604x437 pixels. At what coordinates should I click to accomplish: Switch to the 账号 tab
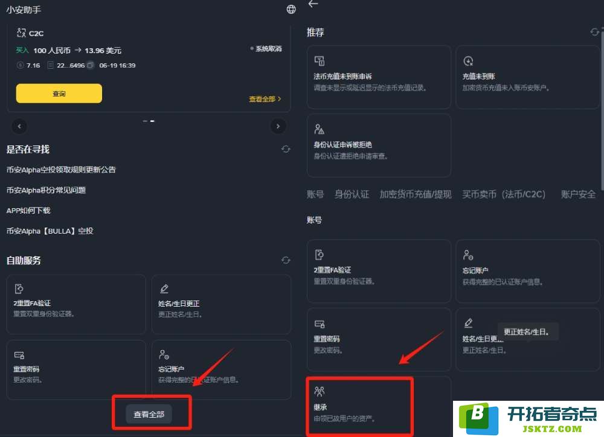click(x=315, y=194)
